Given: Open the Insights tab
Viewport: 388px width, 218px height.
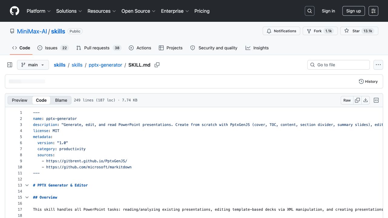Looking at the screenshot, I should click(257, 48).
